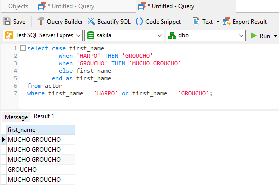Open Query Builder via hammer icon

(x=41, y=21)
